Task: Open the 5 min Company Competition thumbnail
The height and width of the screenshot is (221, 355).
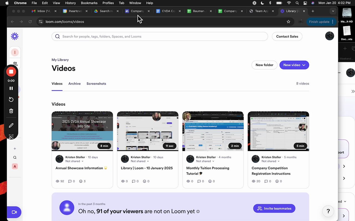Action: 278,131
